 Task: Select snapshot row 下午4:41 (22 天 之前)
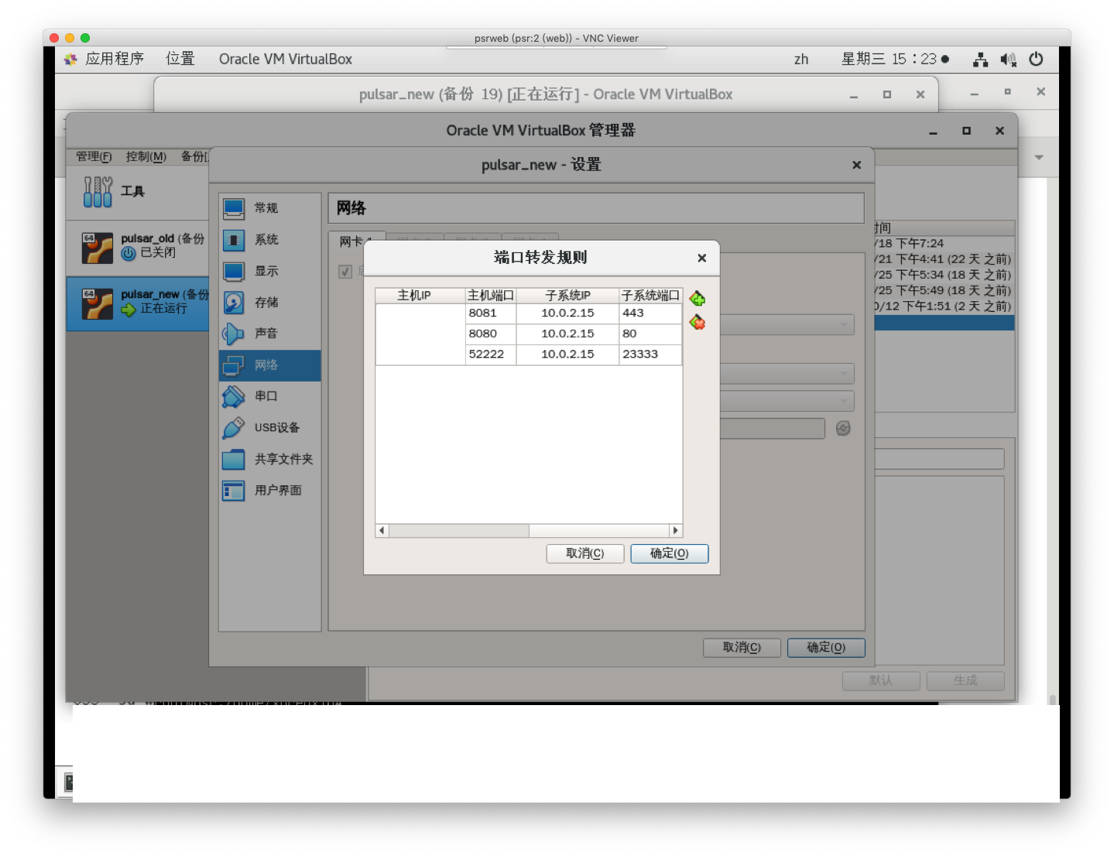coord(944,259)
